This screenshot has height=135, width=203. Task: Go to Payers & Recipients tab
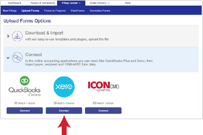pos(43,3)
